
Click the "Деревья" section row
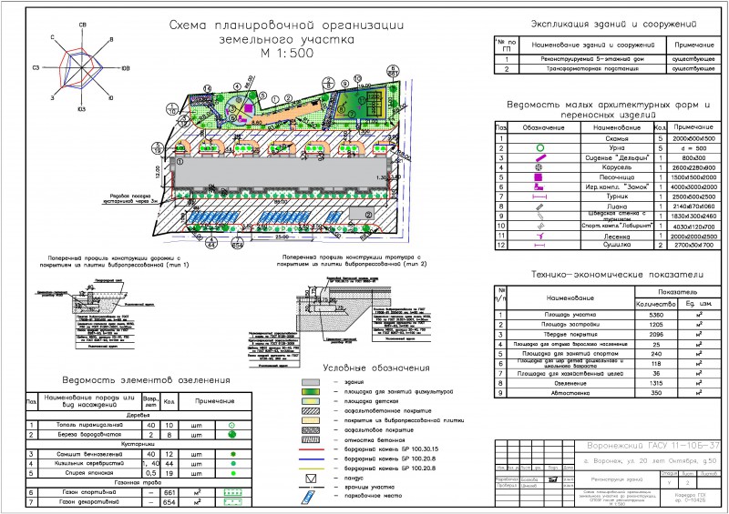click(x=139, y=416)
